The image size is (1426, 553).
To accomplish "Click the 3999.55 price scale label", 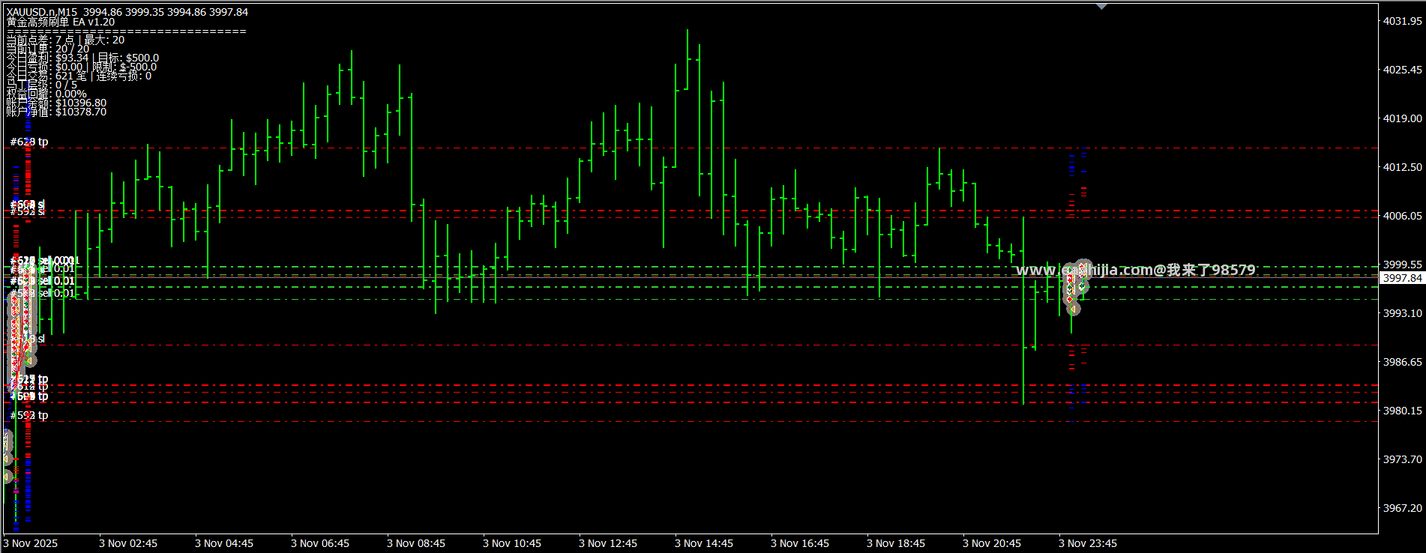I will click(x=1402, y=265).
